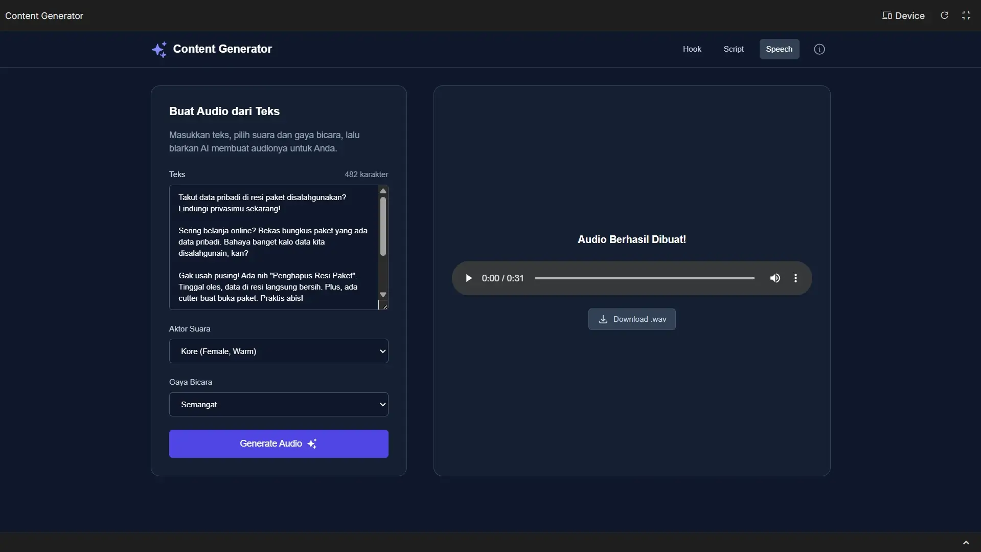Mute the audio player volume
This screenshot has width=981, height=552.
775,278
